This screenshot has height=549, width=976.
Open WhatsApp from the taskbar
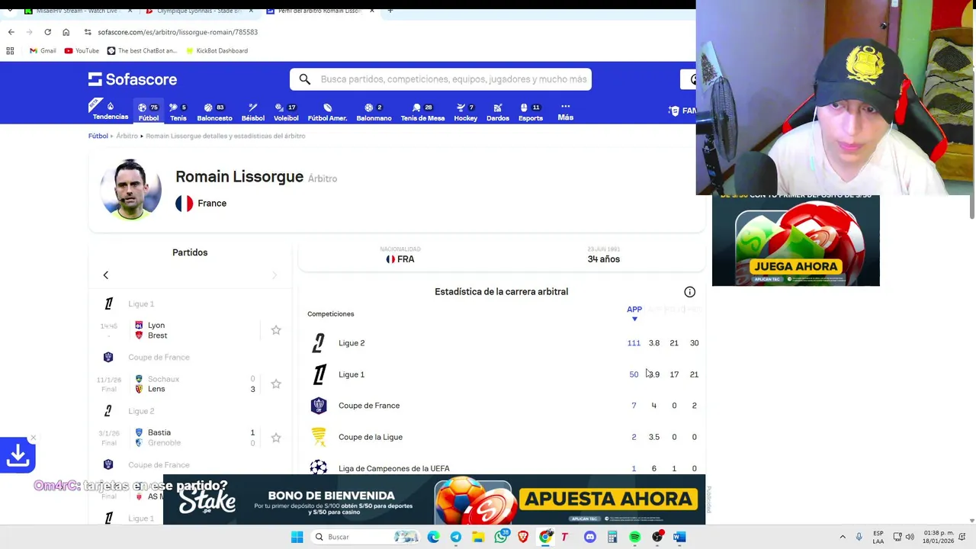[x=501, y=537]
